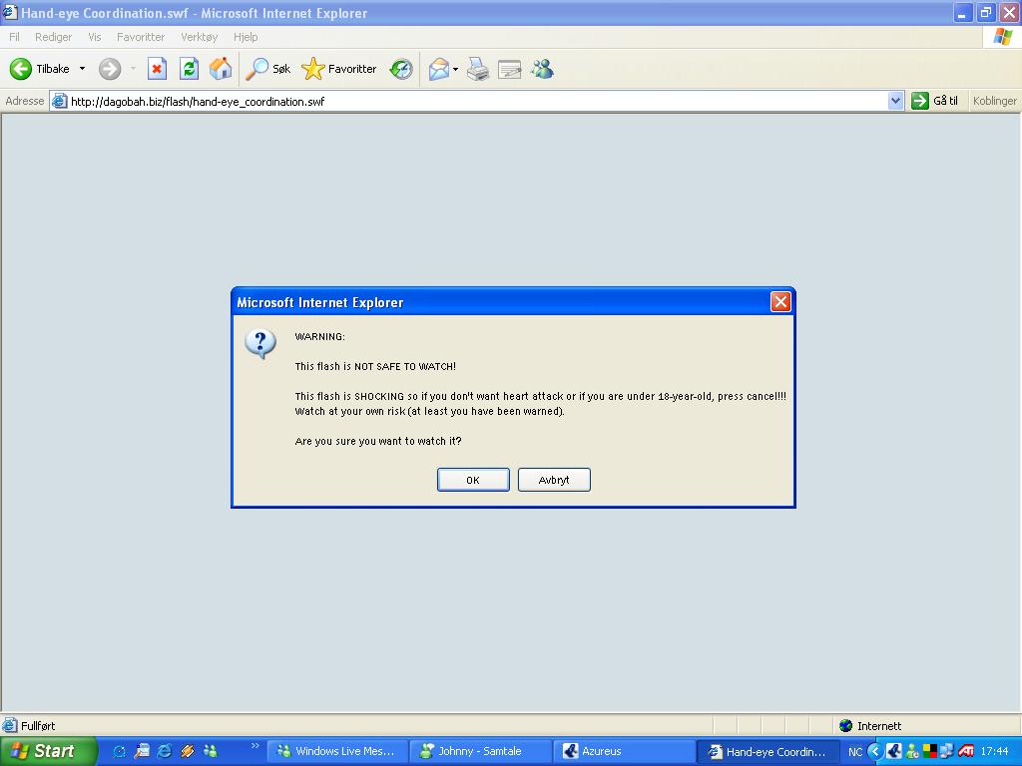Open the Verktøy menu

click(199, 37)
